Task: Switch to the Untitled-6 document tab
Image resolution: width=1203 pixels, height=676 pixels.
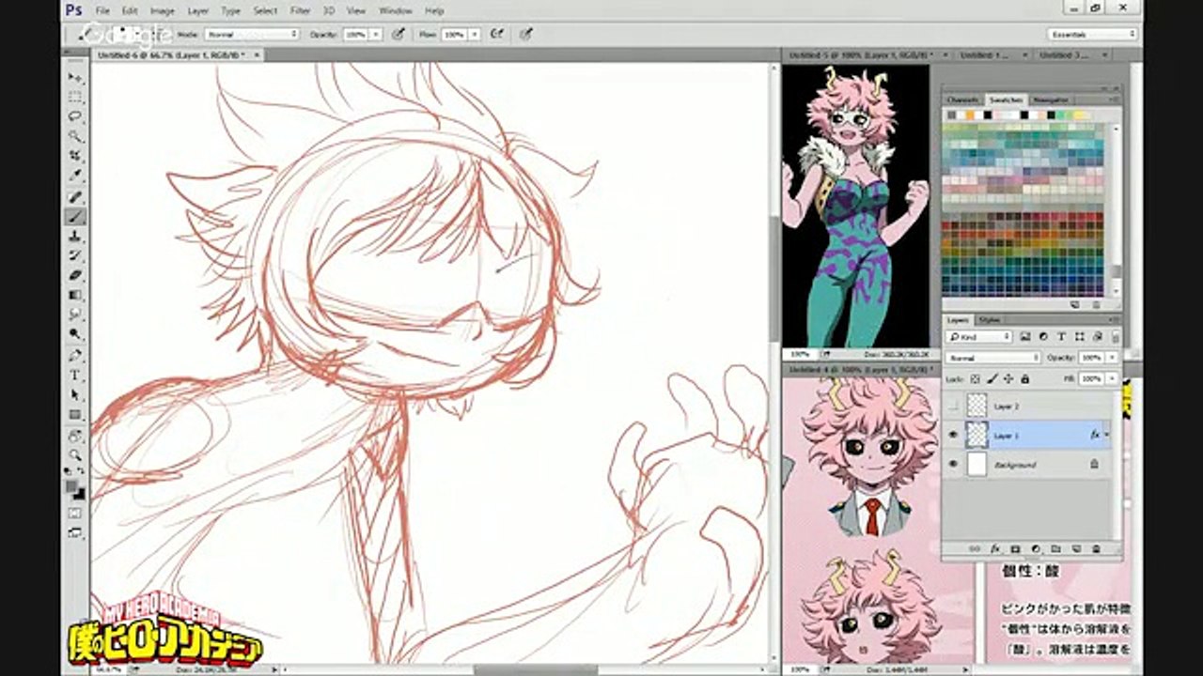Action: [x=171, y=55]
